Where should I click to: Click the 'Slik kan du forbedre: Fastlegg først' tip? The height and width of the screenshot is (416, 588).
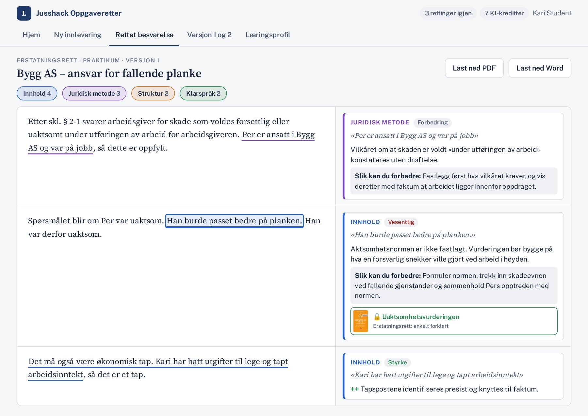click(454, 181)
